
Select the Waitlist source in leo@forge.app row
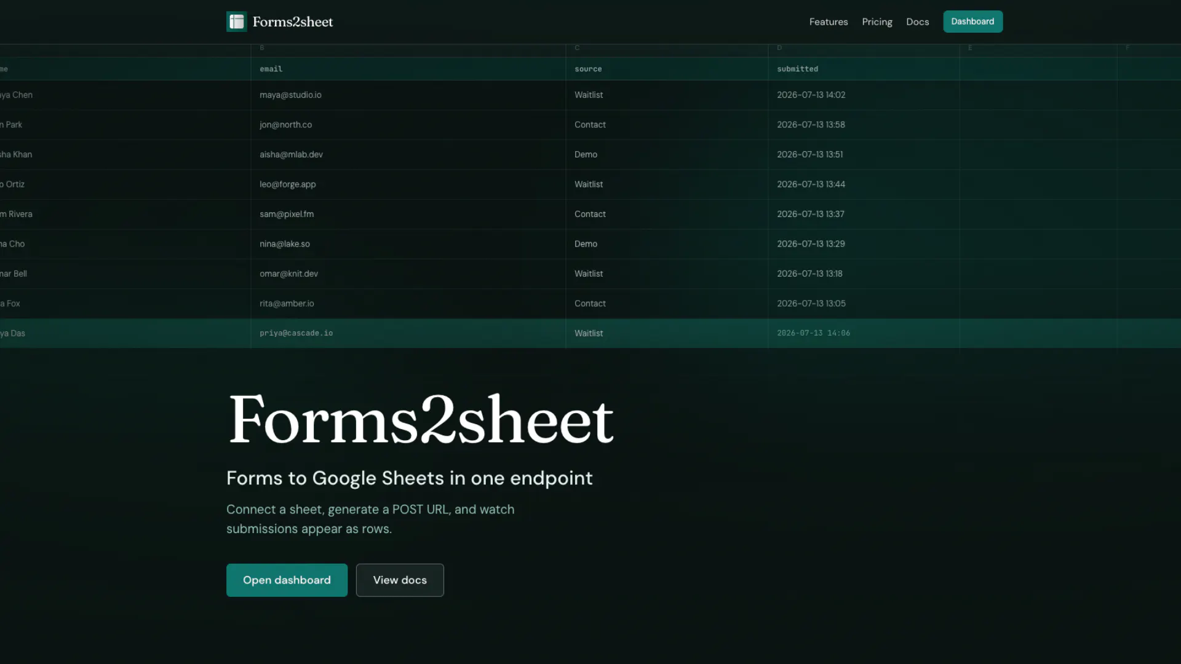click(x=667, y=184)
